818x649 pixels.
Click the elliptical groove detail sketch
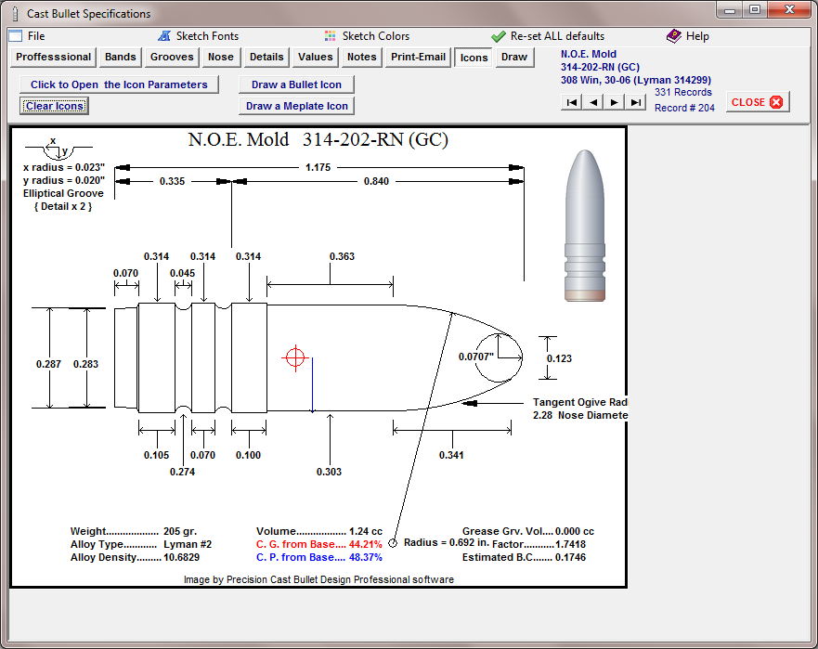pyautogui.click(x=58, y=149)
